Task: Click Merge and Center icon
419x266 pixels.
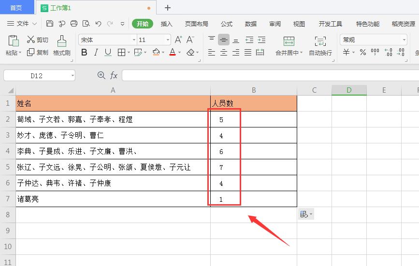Action: [x=289, y=42]
